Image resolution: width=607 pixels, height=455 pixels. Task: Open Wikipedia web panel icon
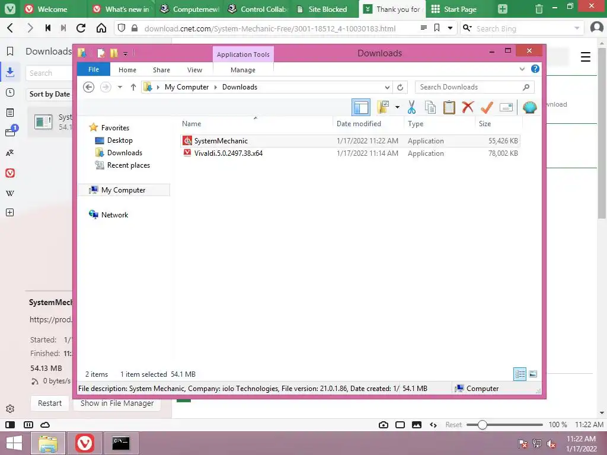coord(10,193)
